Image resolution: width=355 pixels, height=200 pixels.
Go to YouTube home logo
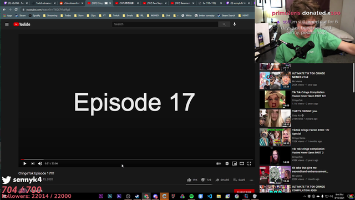coord(22,24)
